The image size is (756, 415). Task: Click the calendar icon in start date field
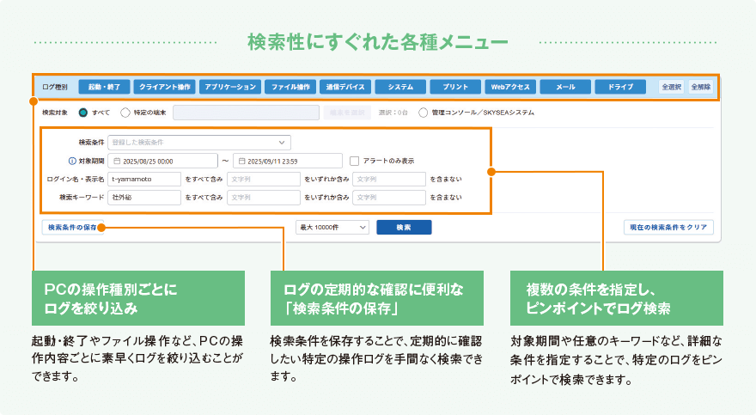(x=116, y=161)
